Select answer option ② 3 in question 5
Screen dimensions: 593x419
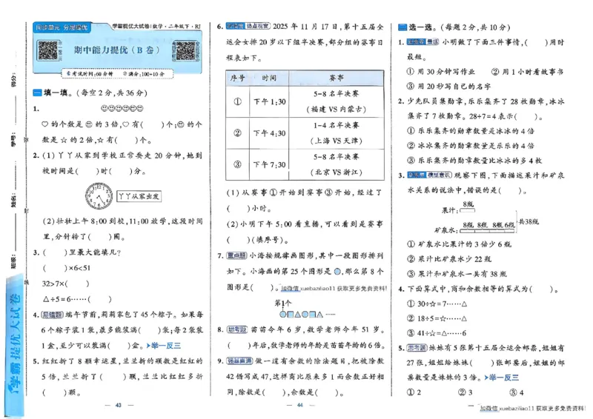(466, 392)
